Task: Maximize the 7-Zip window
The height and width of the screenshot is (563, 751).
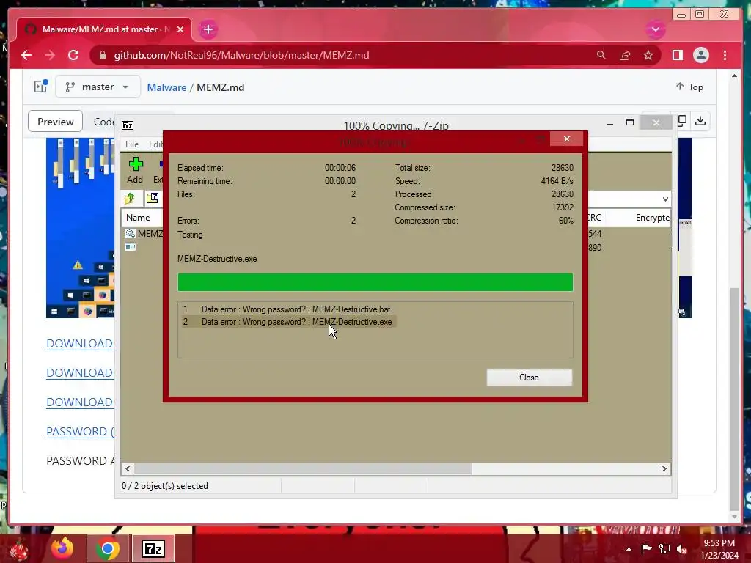Action: tap(630, 123)
